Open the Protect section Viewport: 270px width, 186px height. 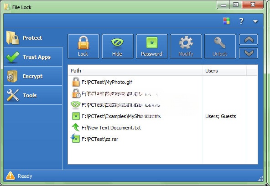[33, 38]
